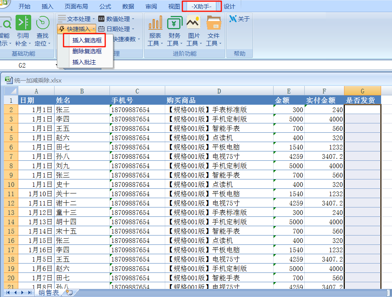The height and width of the screenshot is (297, 392).
Task: Switch to the 插入 ribbon tab
Action: tap(48, 6)
